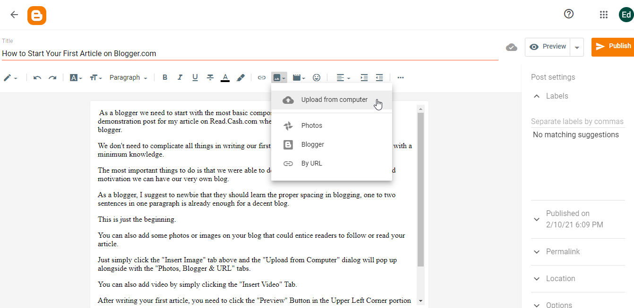Open the Preview dropdown arrow
This screenshot has width=634, height=308.
click(577, 47)
